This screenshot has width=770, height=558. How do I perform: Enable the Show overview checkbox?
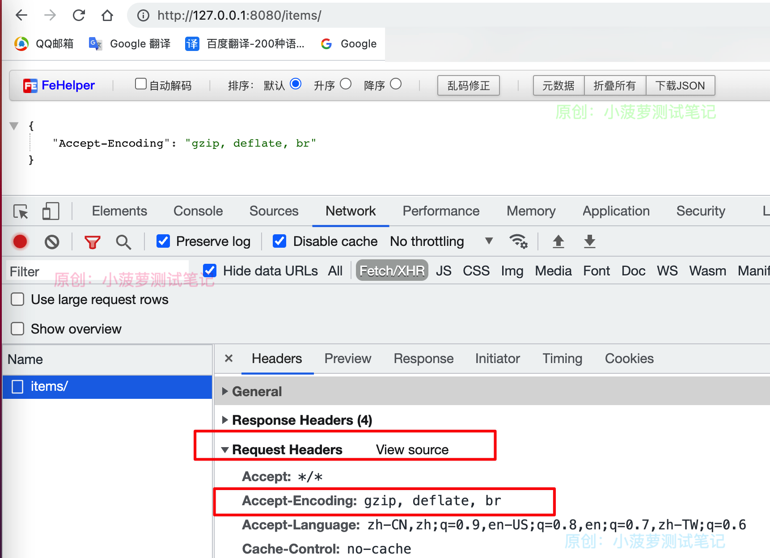tap(17, 329)
